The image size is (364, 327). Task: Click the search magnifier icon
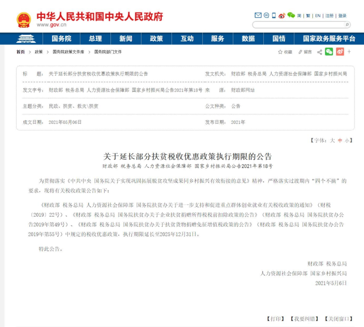[x=347, y=24]
